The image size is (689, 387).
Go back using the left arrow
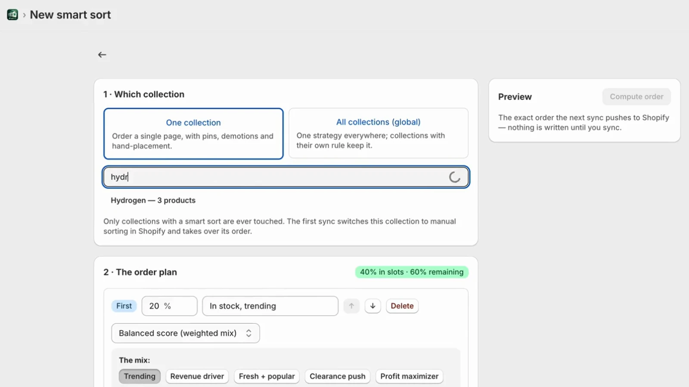click(x=102, y=55)
